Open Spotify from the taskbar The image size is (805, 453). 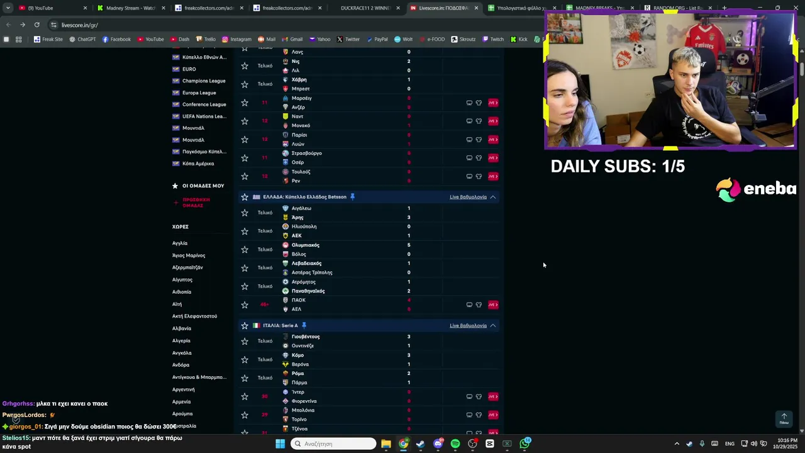coord(455,444)
